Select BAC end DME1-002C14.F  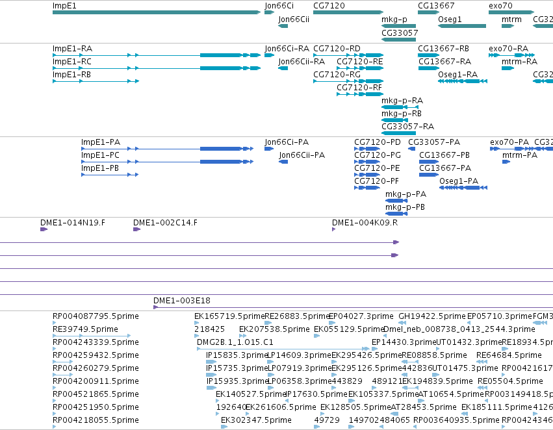click(x=137, y=229)
